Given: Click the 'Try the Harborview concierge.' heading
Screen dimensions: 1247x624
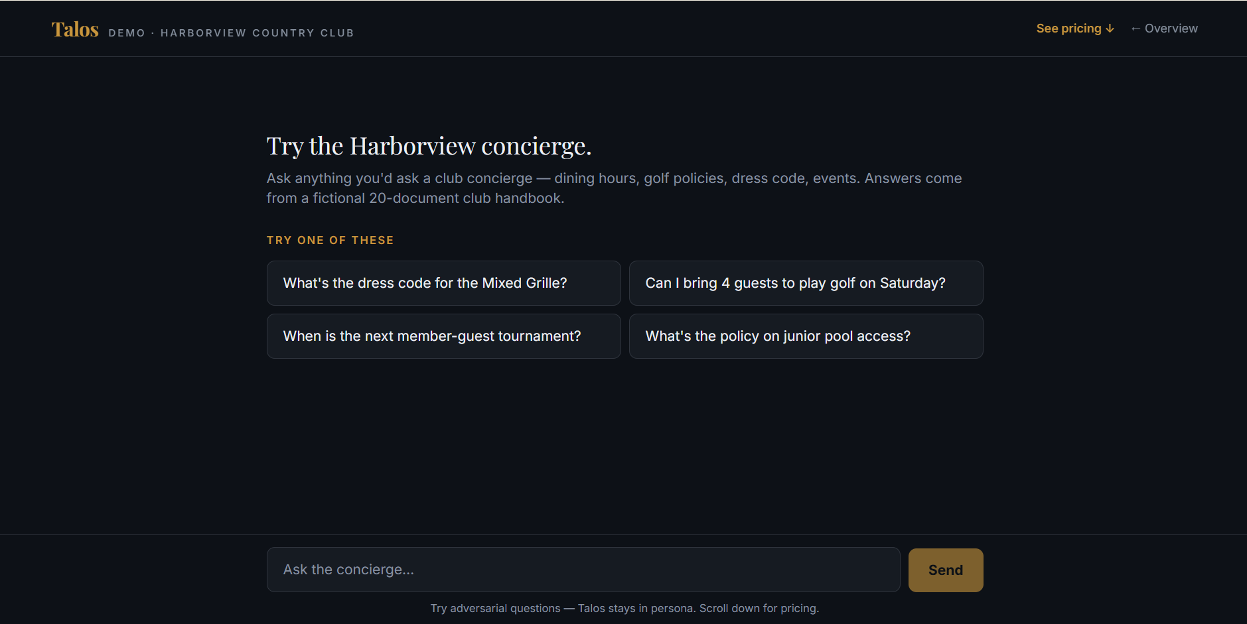Looking at the screenshot, I should pyautogui.click(x=429, y=146).
